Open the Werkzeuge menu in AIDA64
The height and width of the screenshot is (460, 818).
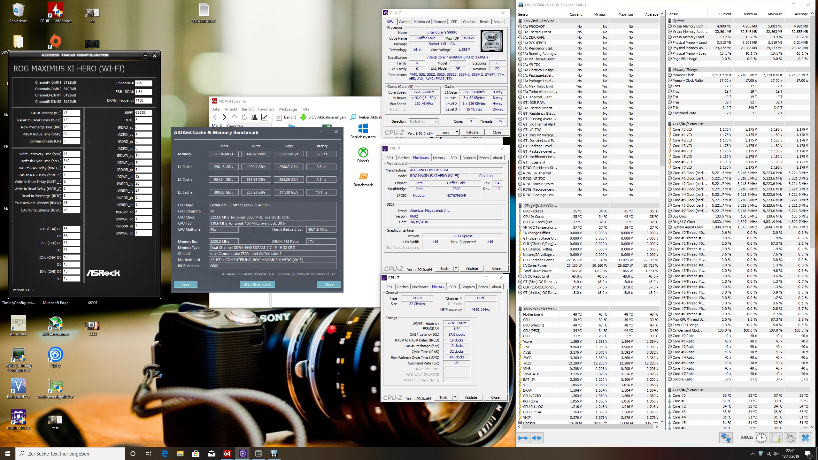coord(287,109)
